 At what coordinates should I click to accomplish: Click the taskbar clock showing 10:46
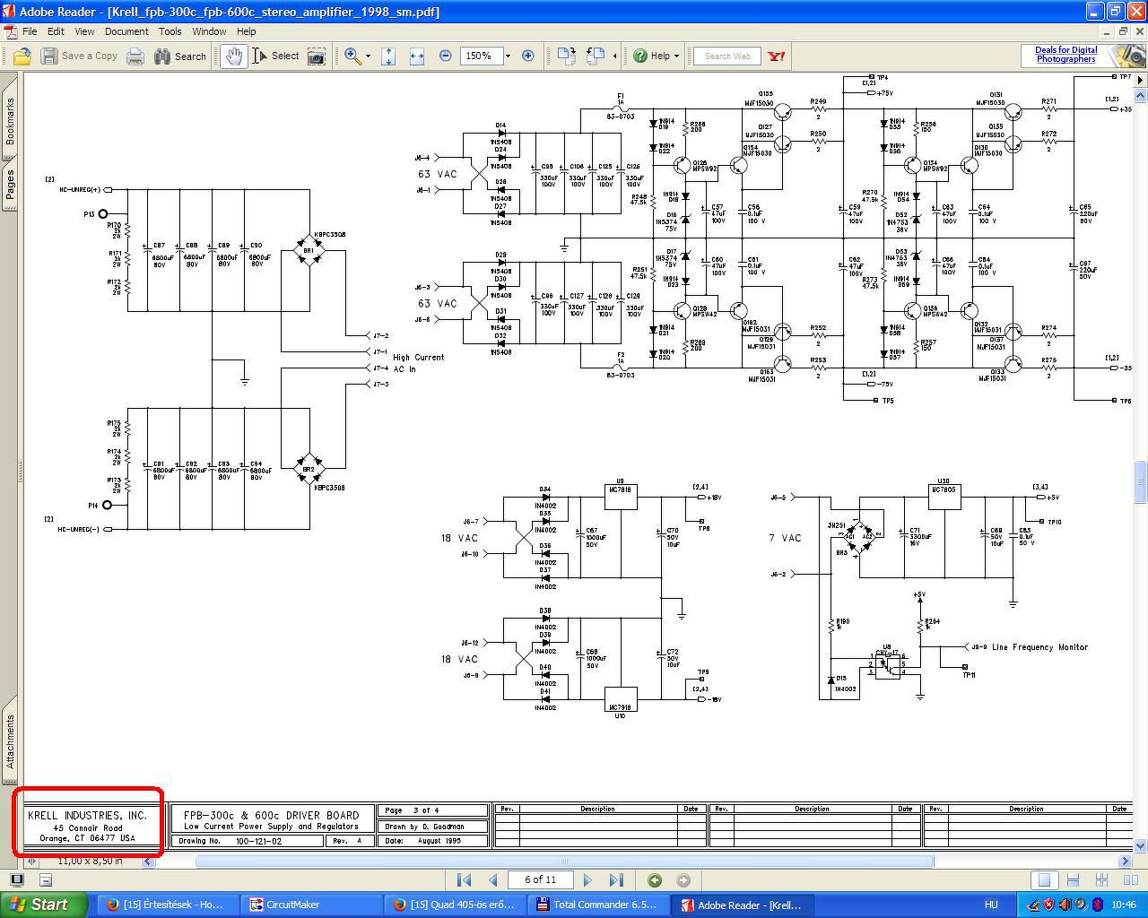pos(1124,905)
